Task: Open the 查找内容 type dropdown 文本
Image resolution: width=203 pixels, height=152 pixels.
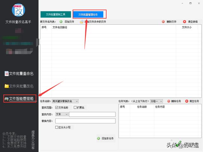Action: 62,114
